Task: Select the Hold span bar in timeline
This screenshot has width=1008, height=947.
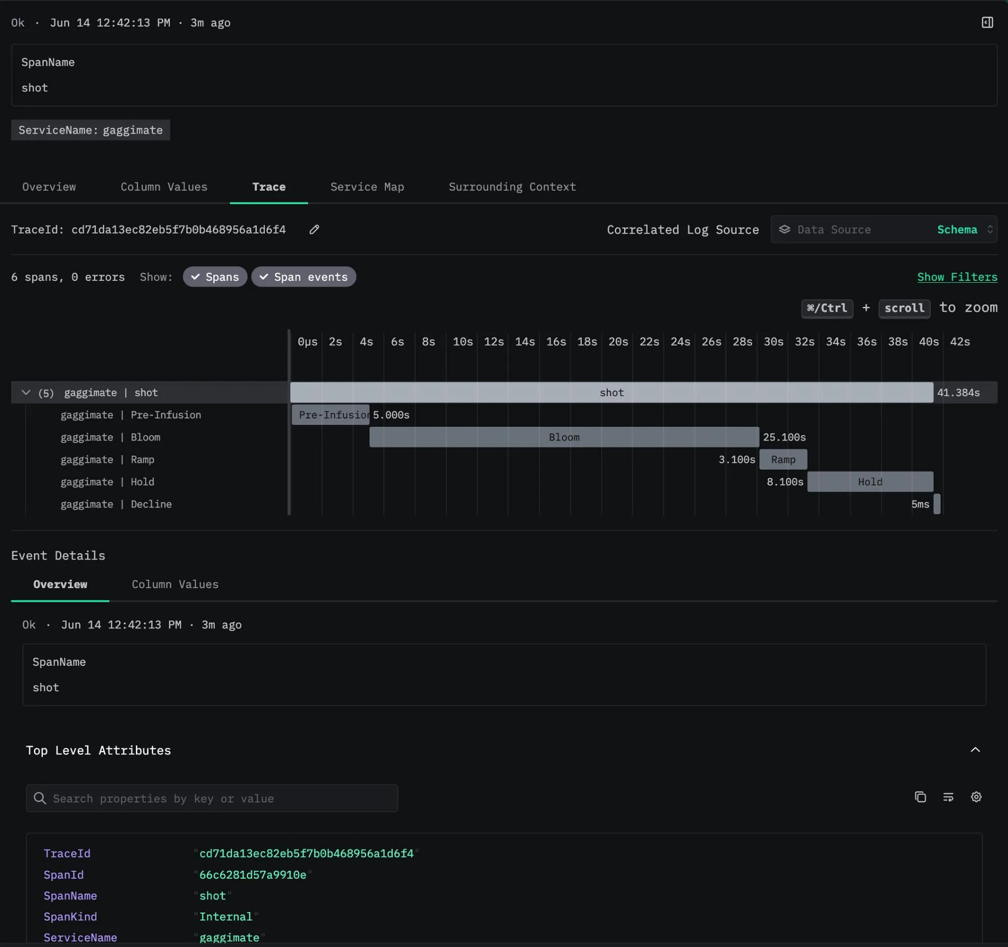Action: pos(870,481)
